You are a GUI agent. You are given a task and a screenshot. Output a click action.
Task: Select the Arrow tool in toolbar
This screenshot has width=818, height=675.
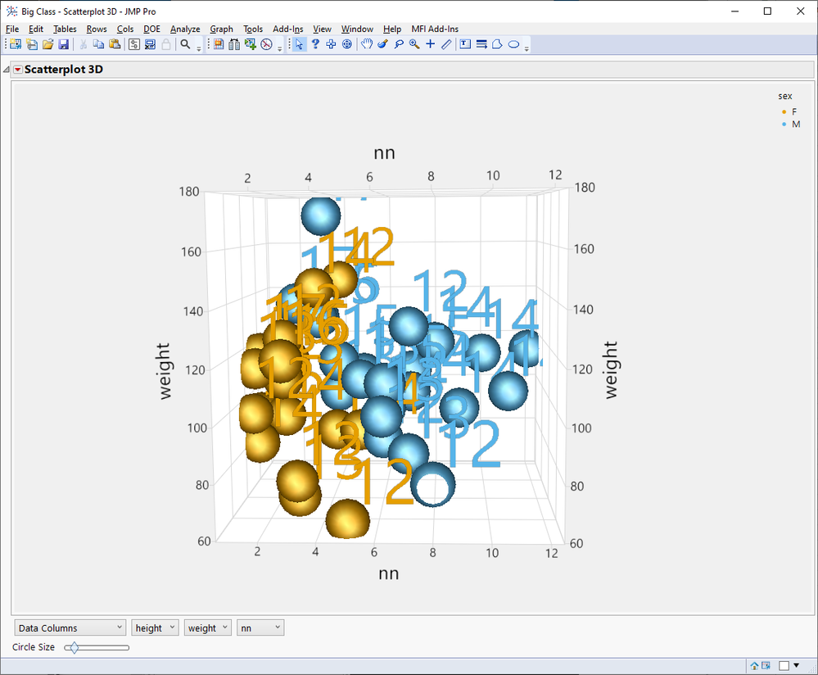click(x=301, y=44)
